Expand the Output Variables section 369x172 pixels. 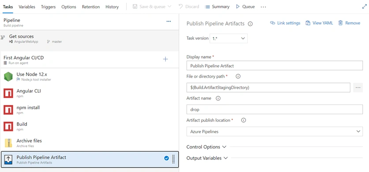[207, 158]
